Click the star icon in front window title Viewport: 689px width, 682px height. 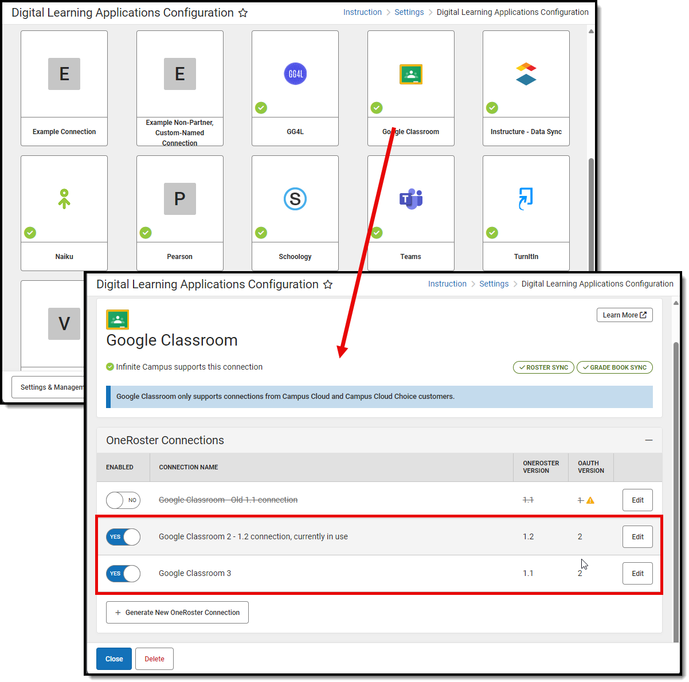tap(328, 284)
